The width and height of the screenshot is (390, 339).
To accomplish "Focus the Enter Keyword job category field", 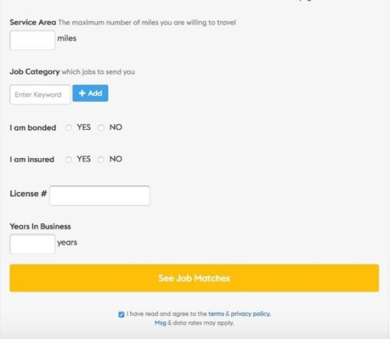I will (40, 95).
